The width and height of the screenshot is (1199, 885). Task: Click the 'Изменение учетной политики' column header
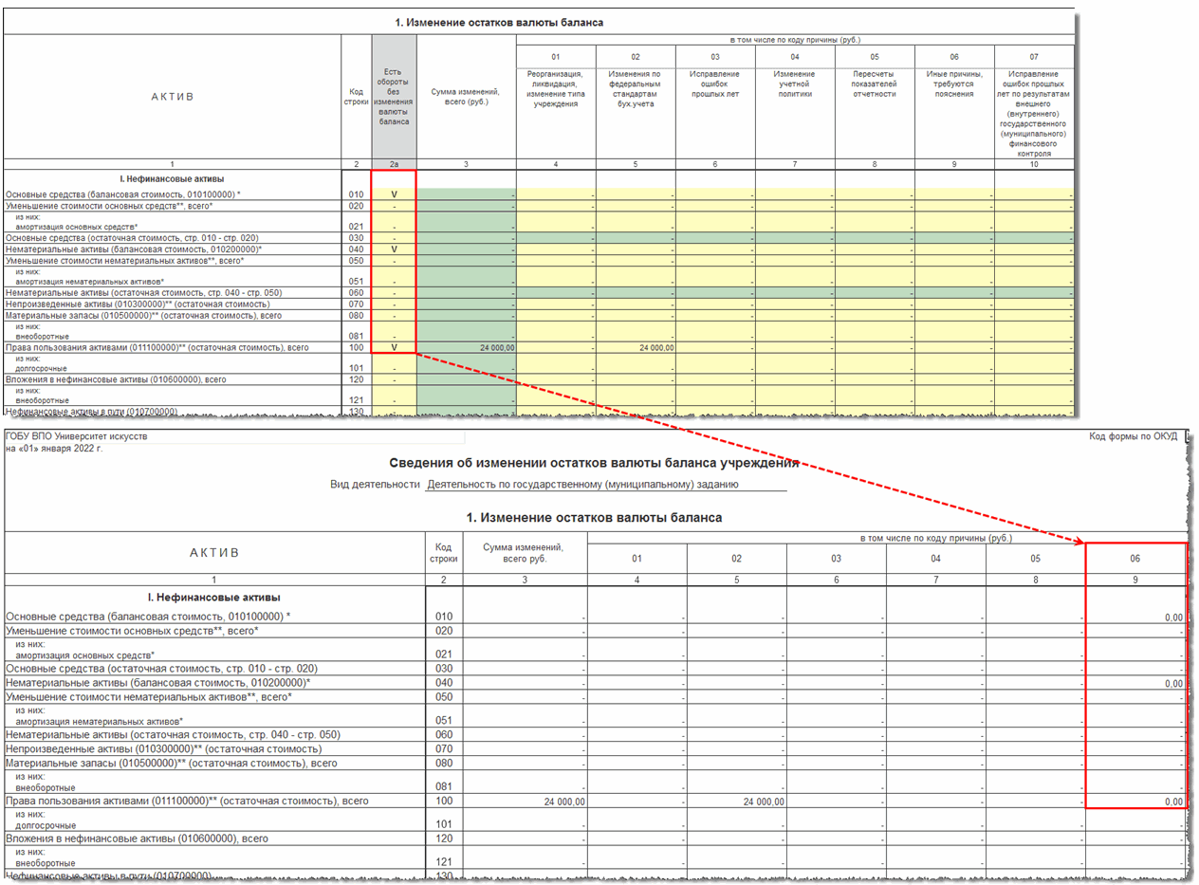[795, 84]
